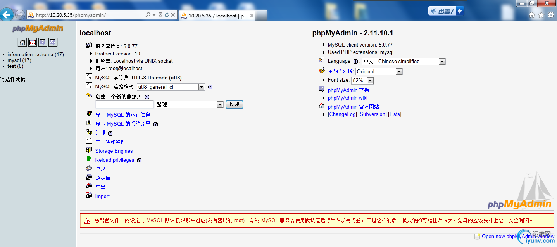The height and width of the screenshot is (247, 557).
Task: Toggle compatibility view icon in address bar
Action: 161,15
